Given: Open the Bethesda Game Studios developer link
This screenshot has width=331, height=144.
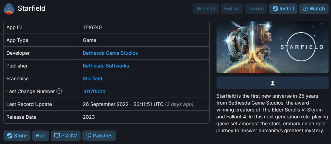Looking at the screenshot, I should pos(110,53).
